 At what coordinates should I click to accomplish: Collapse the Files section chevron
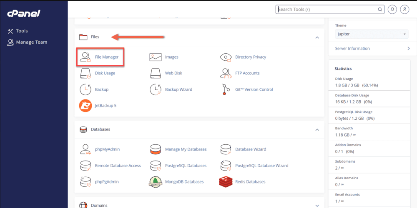click(x=317, y=37)
